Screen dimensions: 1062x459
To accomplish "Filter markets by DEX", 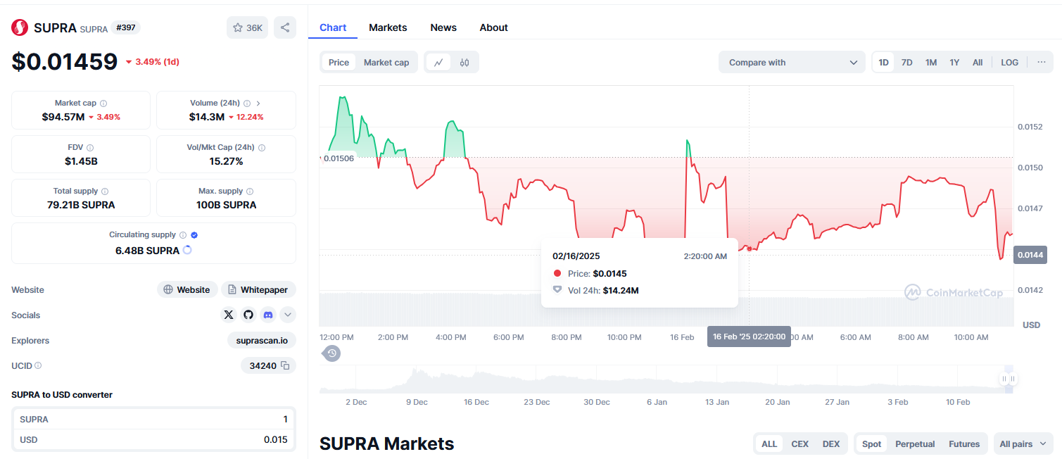I will tap(831, 444).
